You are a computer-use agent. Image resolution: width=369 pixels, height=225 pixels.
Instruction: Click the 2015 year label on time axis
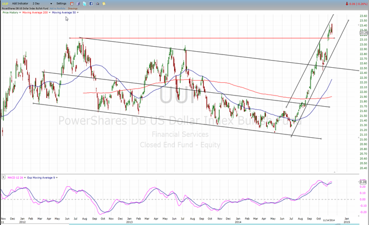(347, 222)
